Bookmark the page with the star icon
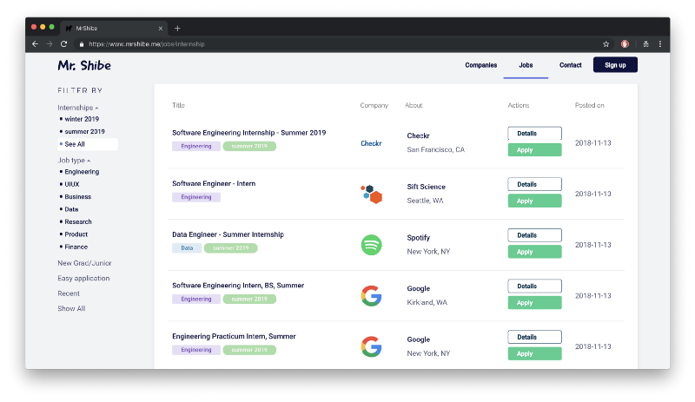695x402 pixels. 606,44
